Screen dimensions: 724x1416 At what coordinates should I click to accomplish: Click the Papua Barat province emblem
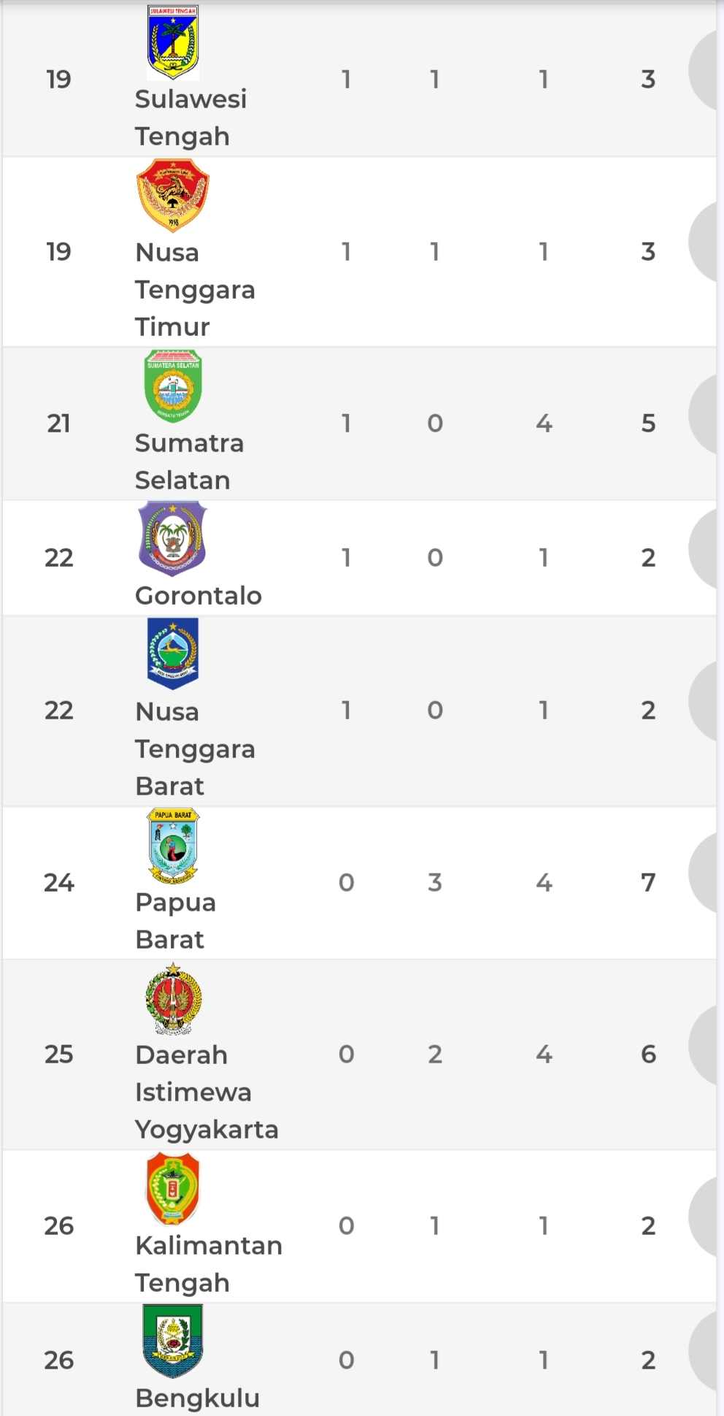click(173, 845)
